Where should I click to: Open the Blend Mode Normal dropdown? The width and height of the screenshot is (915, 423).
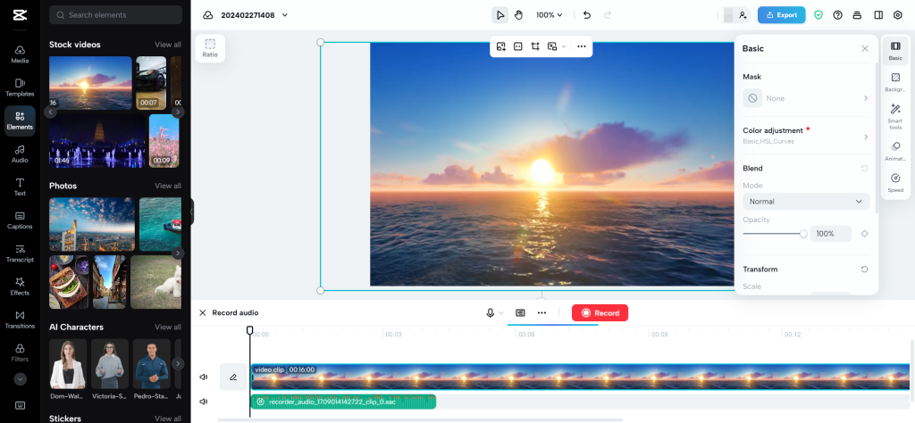(806, 202)
